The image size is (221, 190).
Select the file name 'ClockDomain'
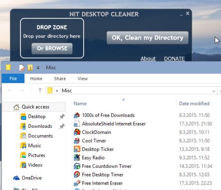coord(97,132)
